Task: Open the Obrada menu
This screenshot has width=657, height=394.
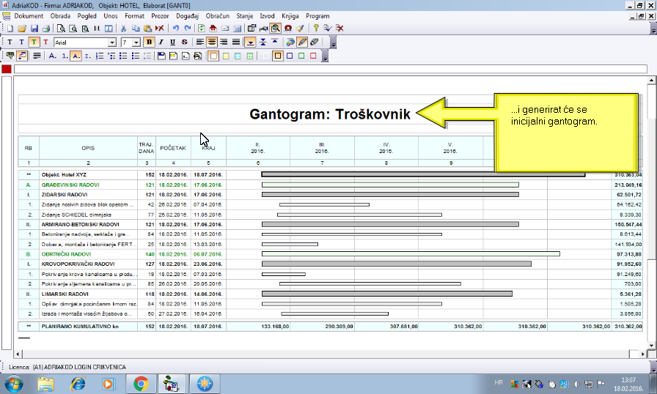Action: 60,16
